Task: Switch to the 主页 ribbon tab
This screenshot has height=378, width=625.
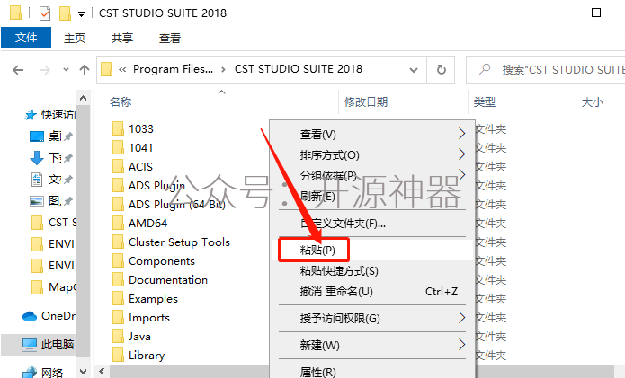Action: 75,39
